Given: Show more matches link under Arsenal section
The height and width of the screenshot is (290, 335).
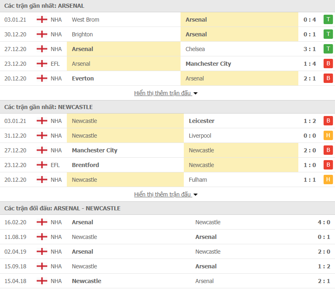Looking at the screenshot, I should point(163,93).
